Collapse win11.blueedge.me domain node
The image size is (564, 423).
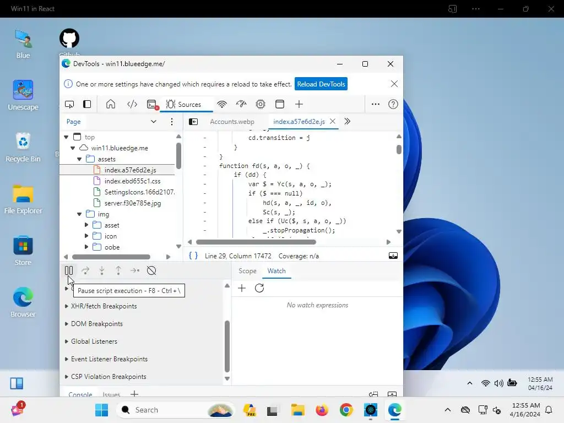(73, 148)
